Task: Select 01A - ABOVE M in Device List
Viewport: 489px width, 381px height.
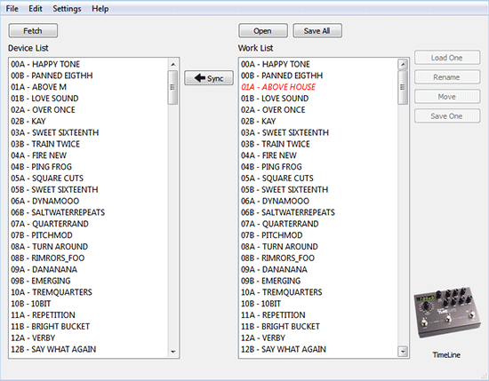Action: coord(38,87)
